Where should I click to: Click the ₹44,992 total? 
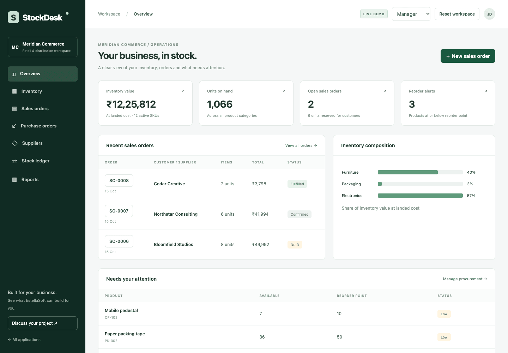(x=261, y=245)
